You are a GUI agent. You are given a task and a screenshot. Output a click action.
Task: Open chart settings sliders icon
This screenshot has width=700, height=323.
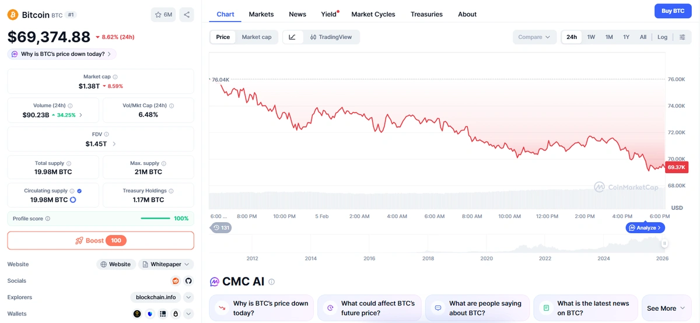(x=682, y=37)
